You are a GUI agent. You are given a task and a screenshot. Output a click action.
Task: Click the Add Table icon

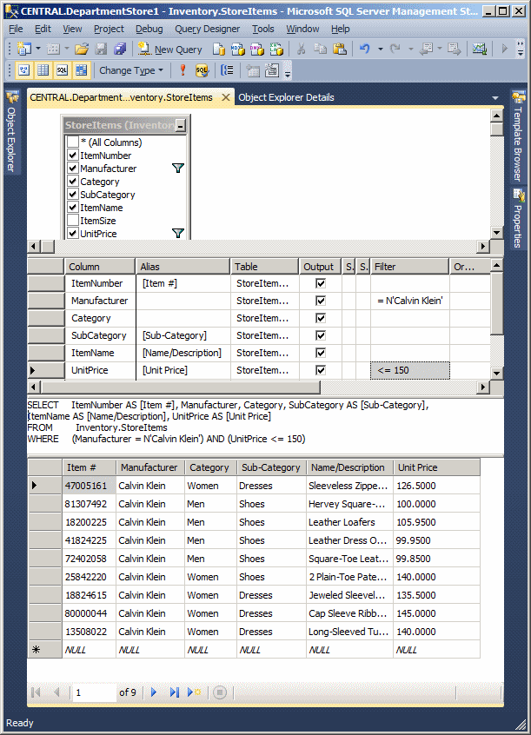pyautogui.click(x=252, y=70)
